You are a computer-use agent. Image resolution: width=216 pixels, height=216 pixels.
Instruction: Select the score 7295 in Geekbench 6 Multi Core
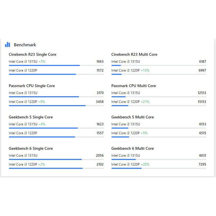[x=202, y=164]
